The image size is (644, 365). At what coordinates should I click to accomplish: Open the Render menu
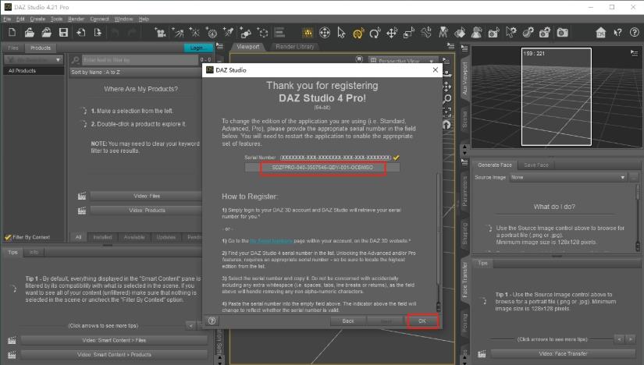76,19
